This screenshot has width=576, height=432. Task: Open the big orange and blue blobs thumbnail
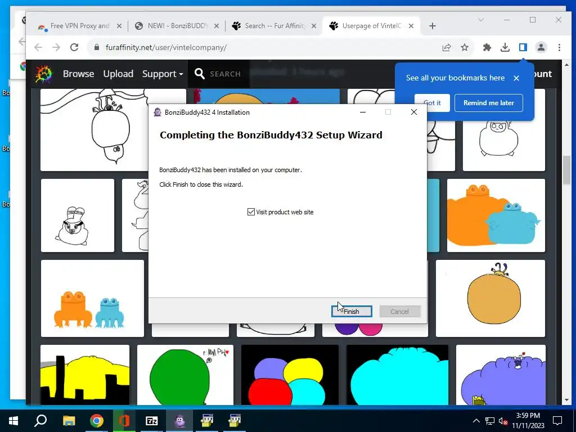click(496, 215)
